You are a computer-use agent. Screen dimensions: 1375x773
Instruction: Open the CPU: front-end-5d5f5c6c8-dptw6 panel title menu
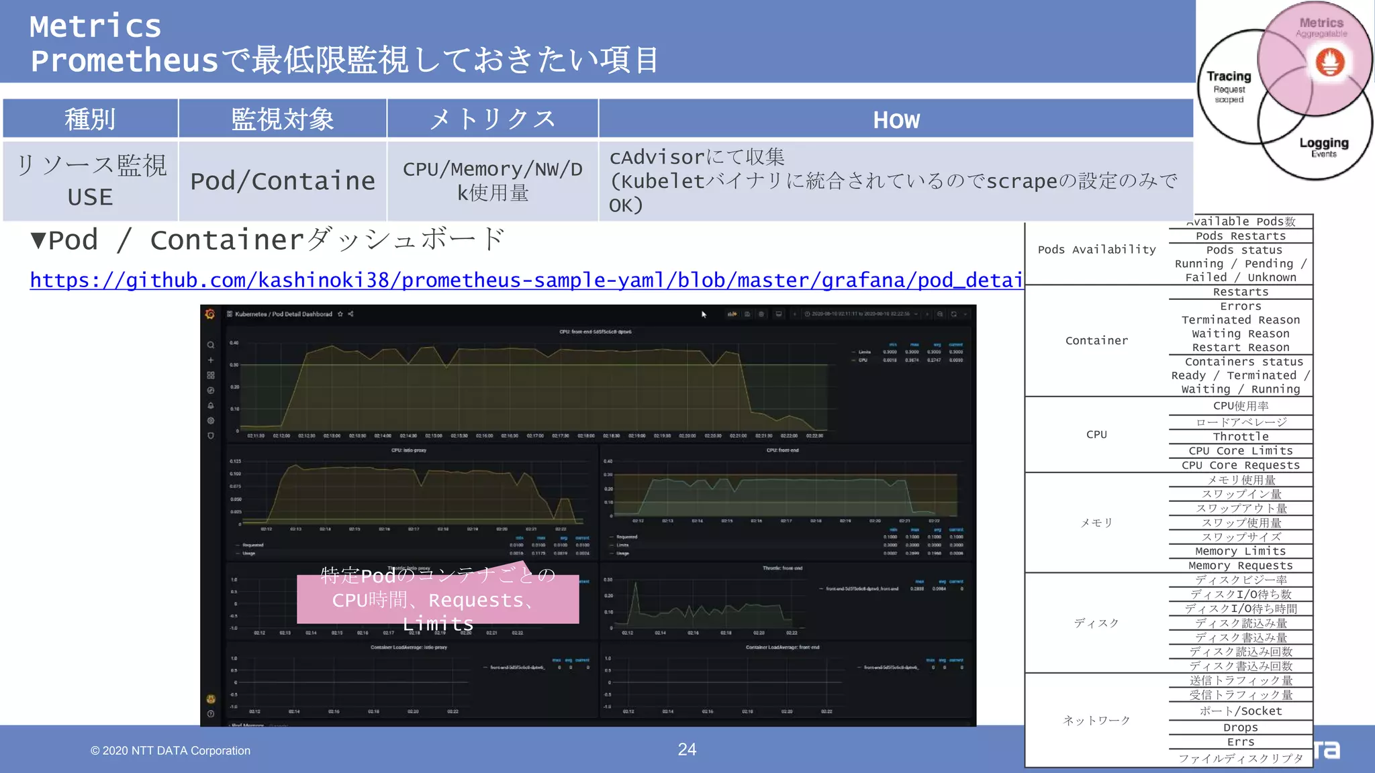(596, 331)
